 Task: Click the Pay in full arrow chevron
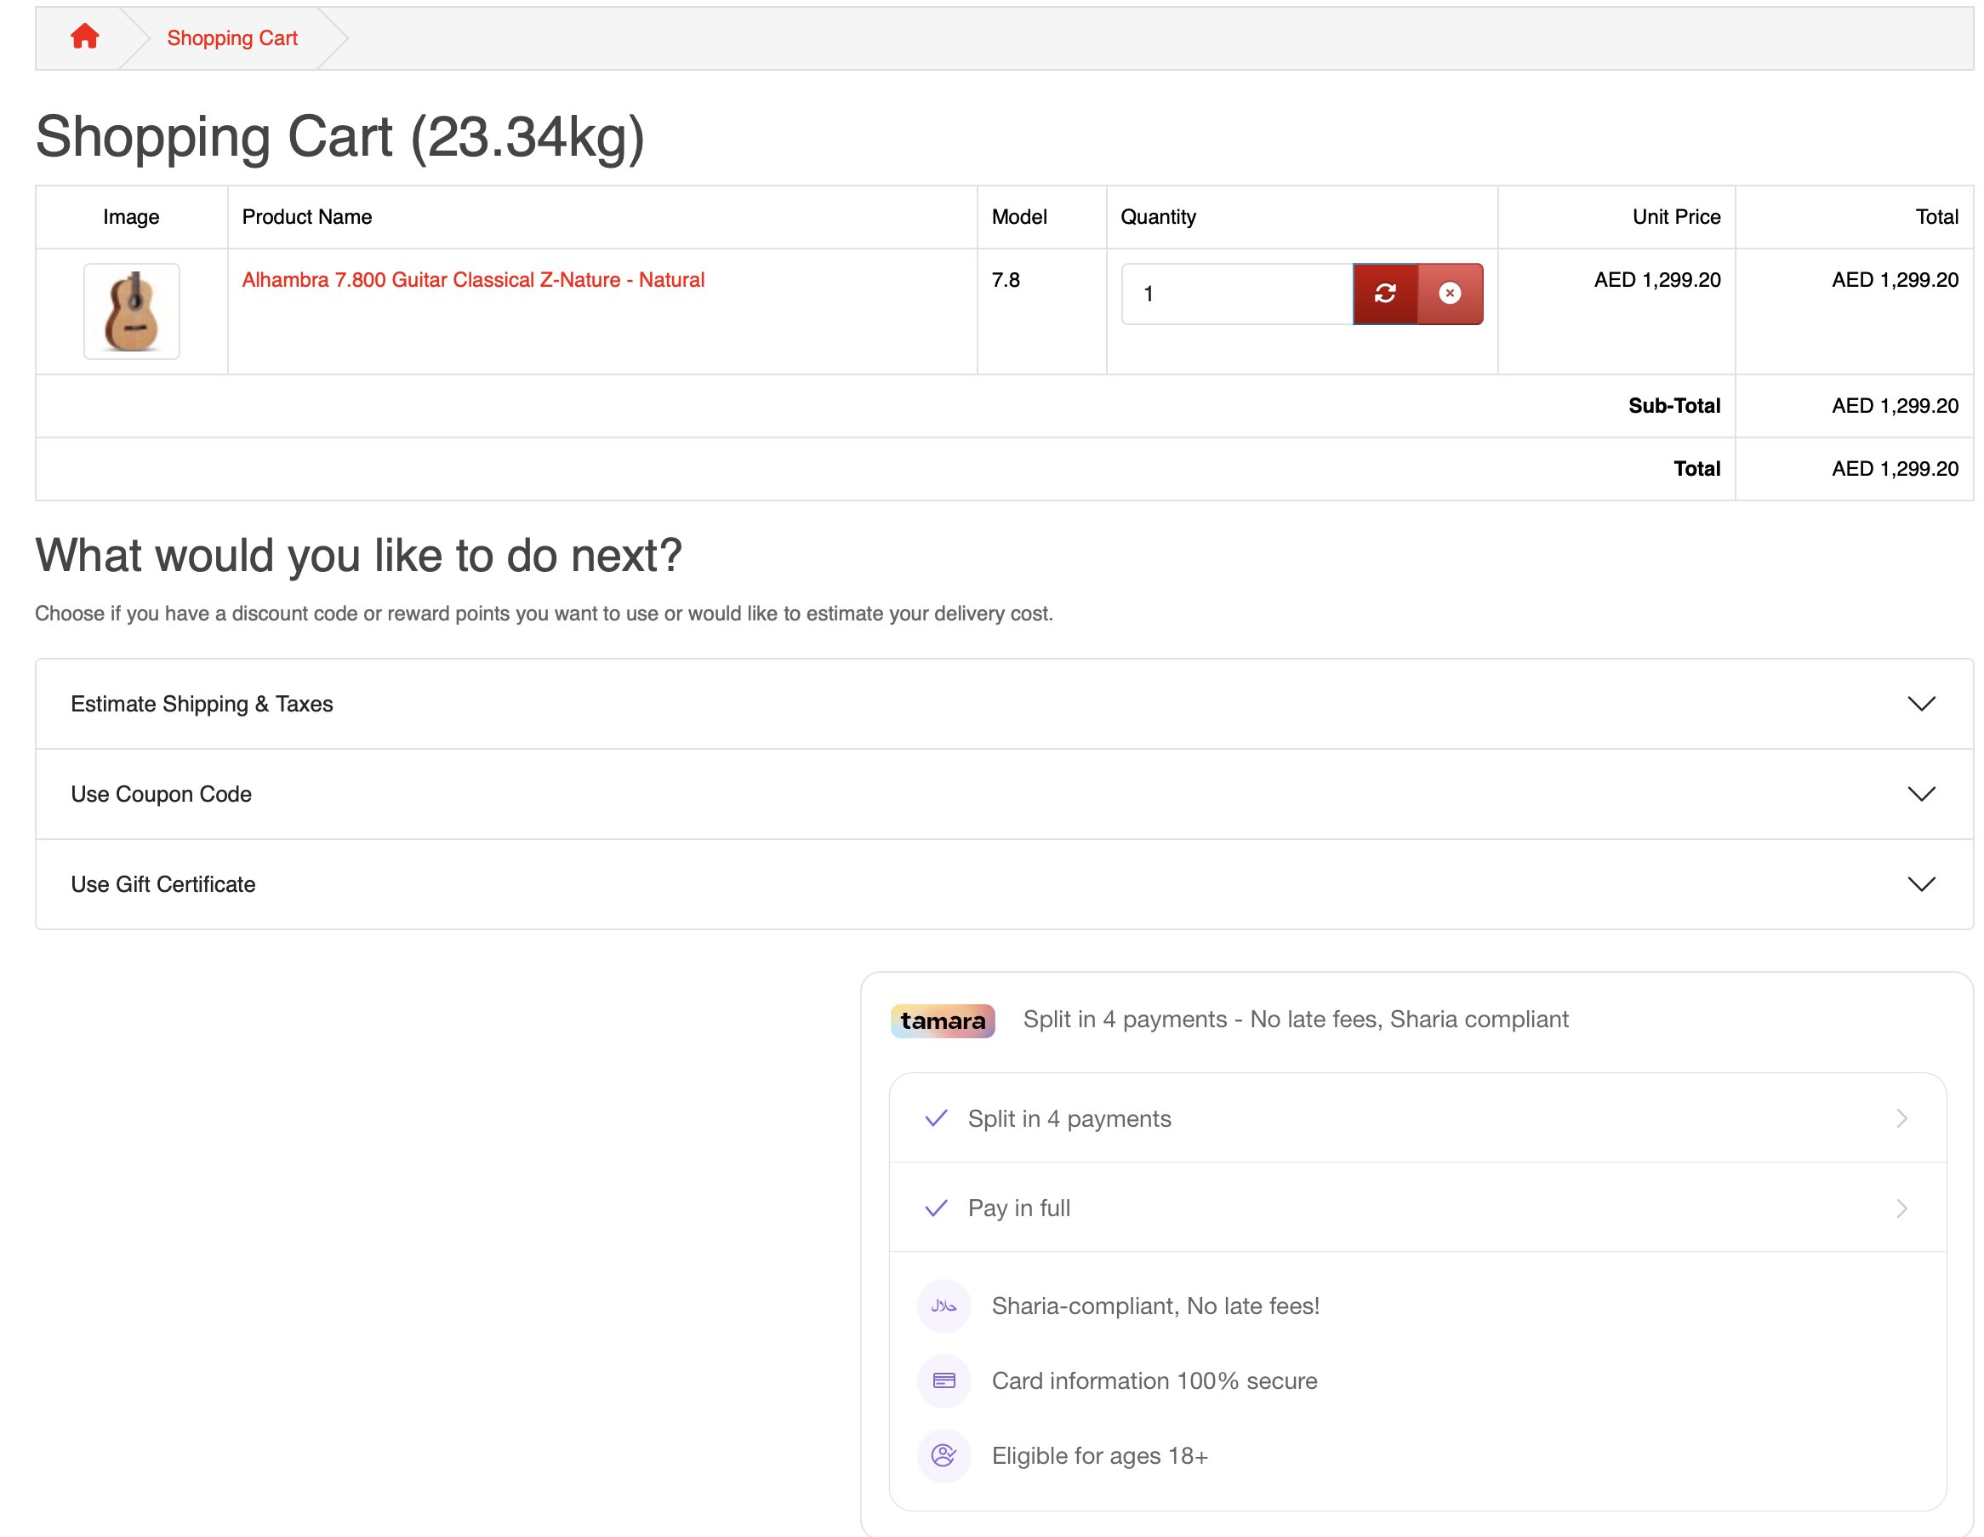coord(1901,1208)
